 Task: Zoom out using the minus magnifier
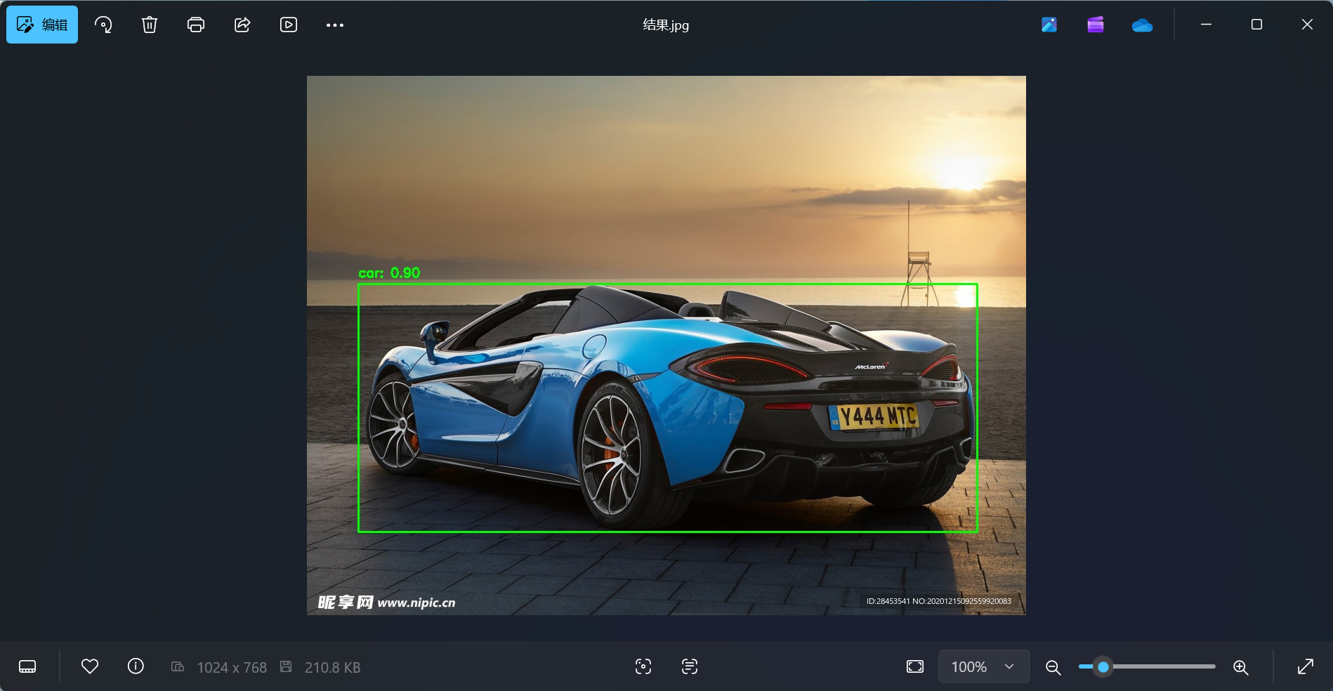(x=1053, y=667)
